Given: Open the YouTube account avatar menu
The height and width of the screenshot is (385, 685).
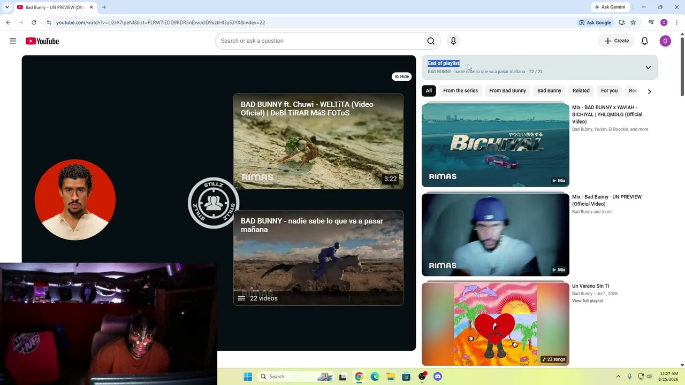Looking at the screenshot, I should pos(665,41).
